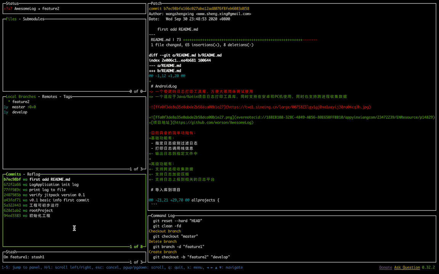Click the diff --git a/README.md line
The height and width of the screenshot is (274, 439).
tap(185, 55)
